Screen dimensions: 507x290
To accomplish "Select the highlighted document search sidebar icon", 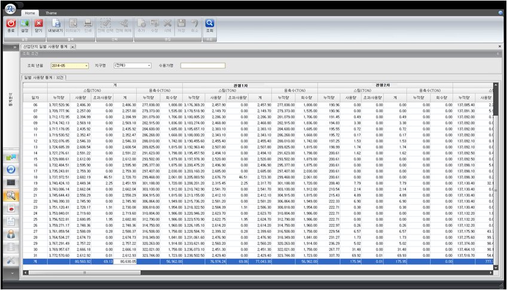I will click(11, 195).
